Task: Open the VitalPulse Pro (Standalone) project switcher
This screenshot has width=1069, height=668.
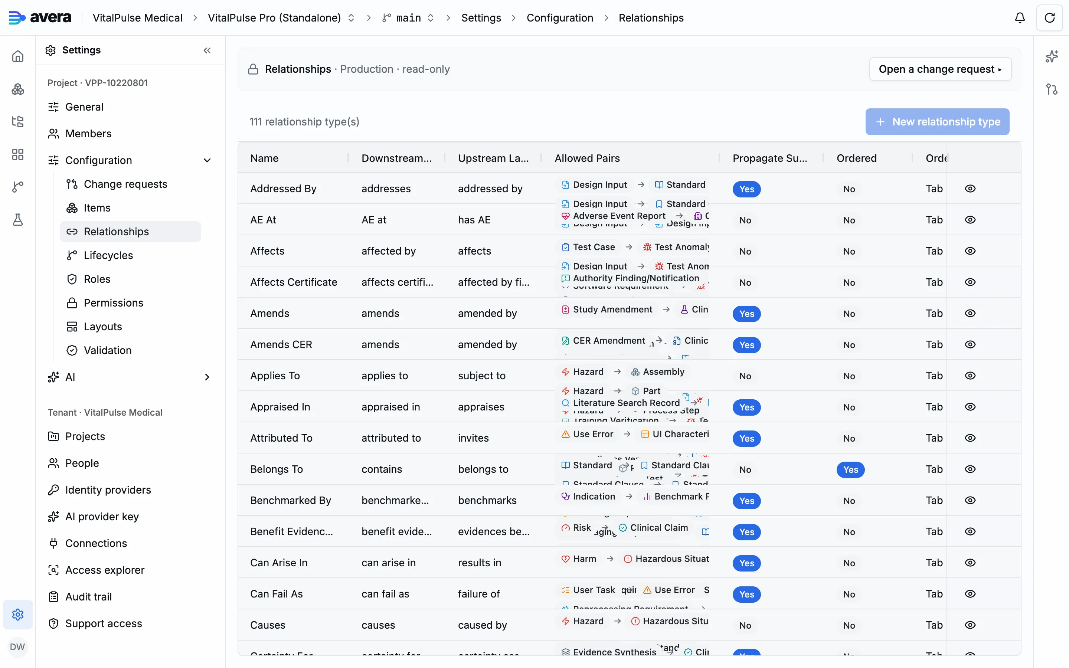Action: pos(281,18)
